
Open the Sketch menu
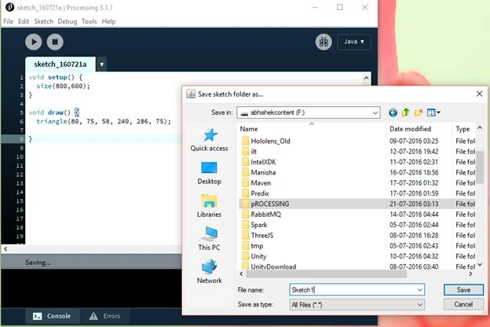(43, 21)
